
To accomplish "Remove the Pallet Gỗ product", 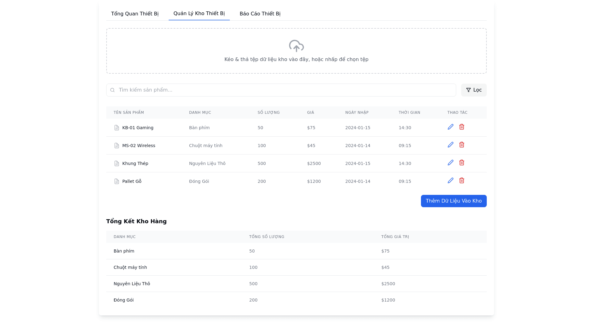I will pyautogui.click(x=461, y=181).
